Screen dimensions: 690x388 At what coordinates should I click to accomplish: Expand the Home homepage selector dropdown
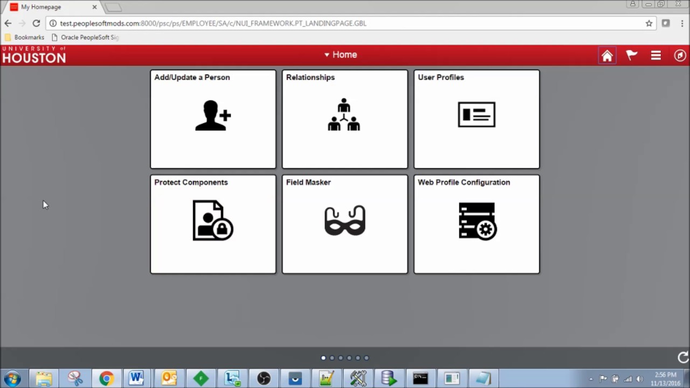[340, 54]
